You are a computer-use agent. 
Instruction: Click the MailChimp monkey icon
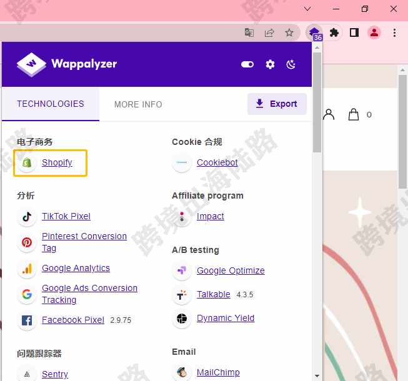pyautogui.click(x=182, y=372)
